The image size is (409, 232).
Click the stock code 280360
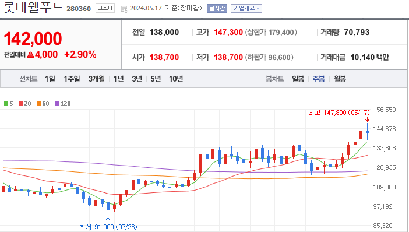tap(79, 9)
